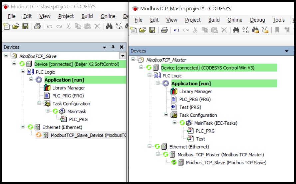Click New Project icon in Slave window toolbar
Viewport: 296px width, 184px height.
click(x=6, y=26)
